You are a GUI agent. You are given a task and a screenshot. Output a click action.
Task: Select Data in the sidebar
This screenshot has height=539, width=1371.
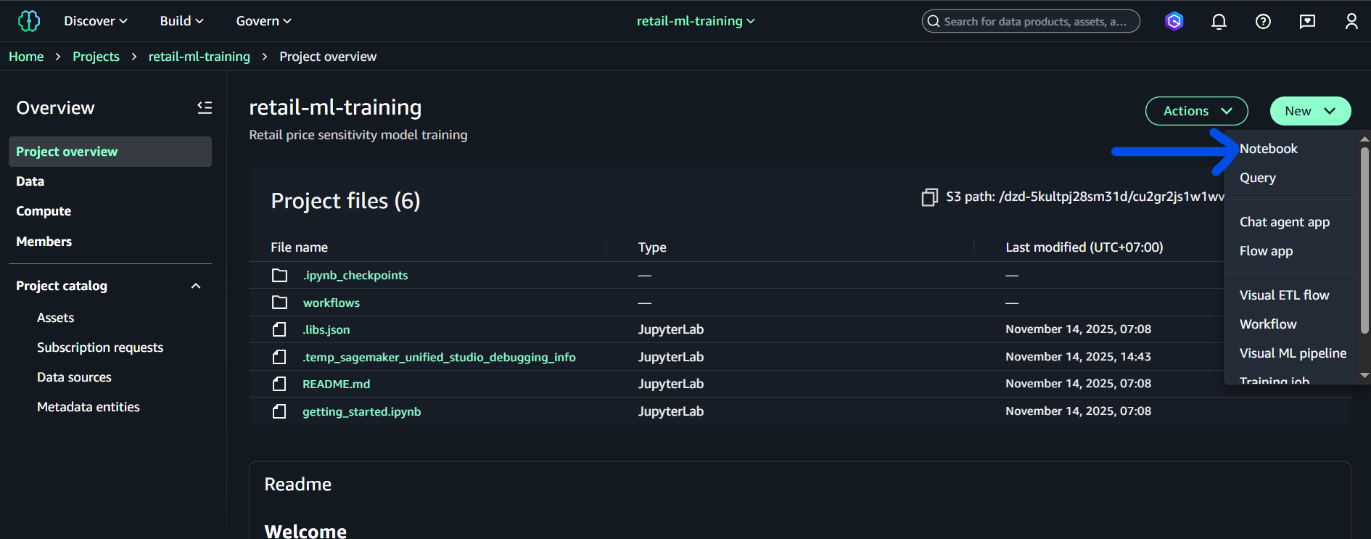(x=30, y=181)
